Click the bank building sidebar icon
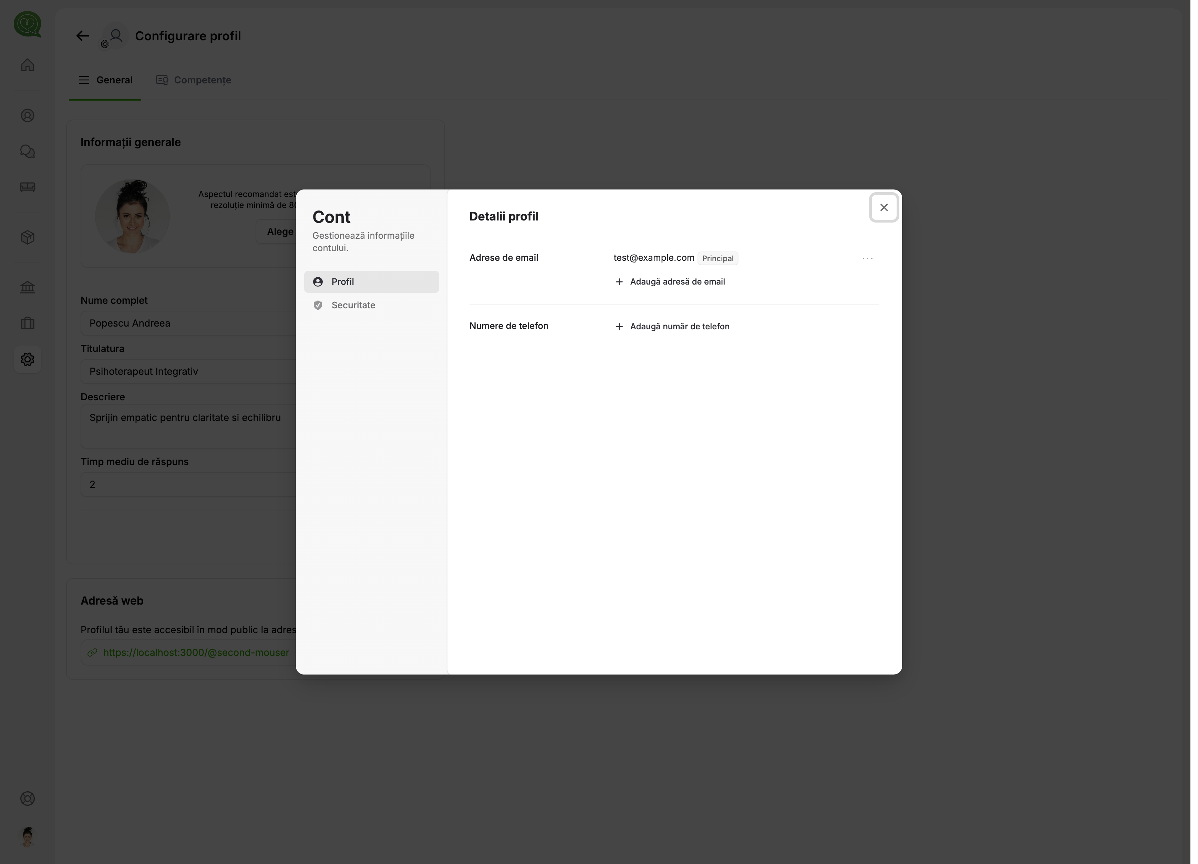 [x=28, y=287]
